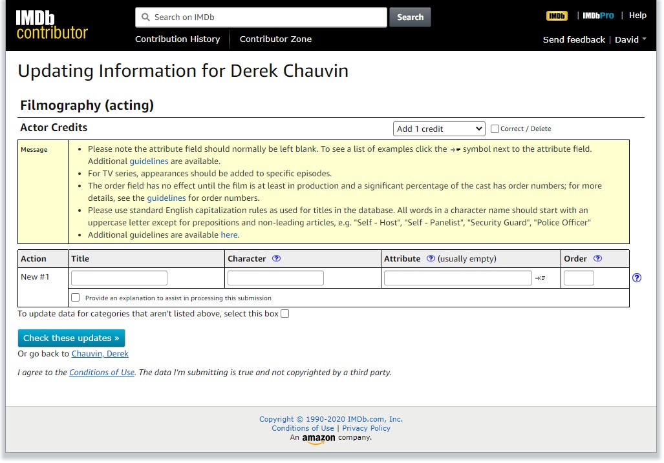Show attribute examples list icon
664x463 pixels.
click(x=541, y=278)
